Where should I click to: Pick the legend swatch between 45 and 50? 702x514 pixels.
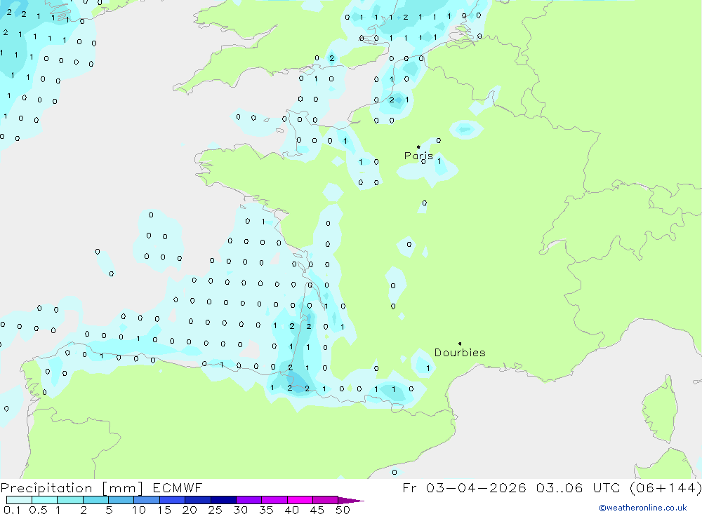point(326,500)
